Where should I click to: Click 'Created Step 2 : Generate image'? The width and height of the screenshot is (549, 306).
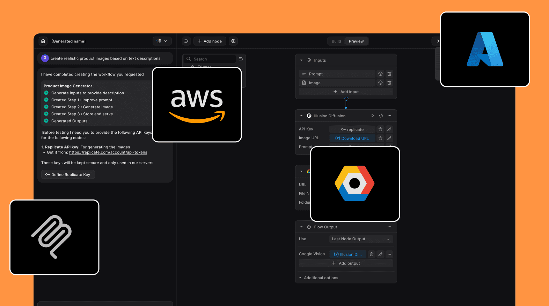tap(82, 107)
